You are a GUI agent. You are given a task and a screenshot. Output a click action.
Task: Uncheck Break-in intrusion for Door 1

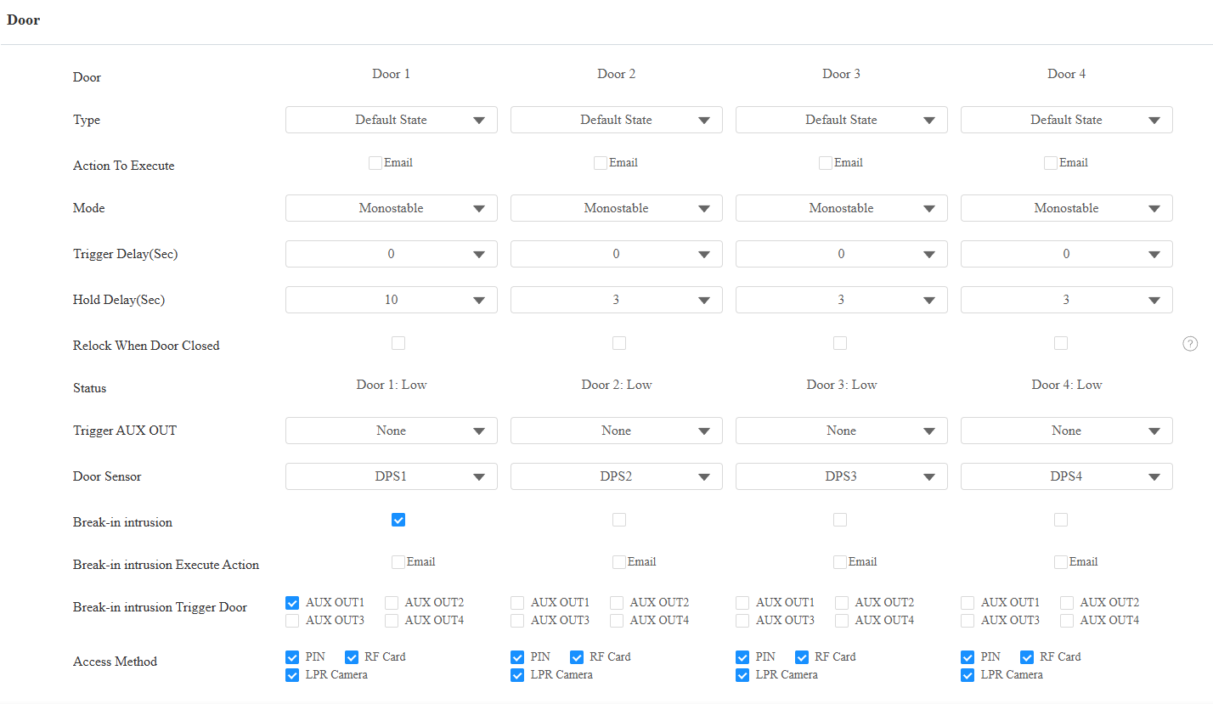coord(398,520)
